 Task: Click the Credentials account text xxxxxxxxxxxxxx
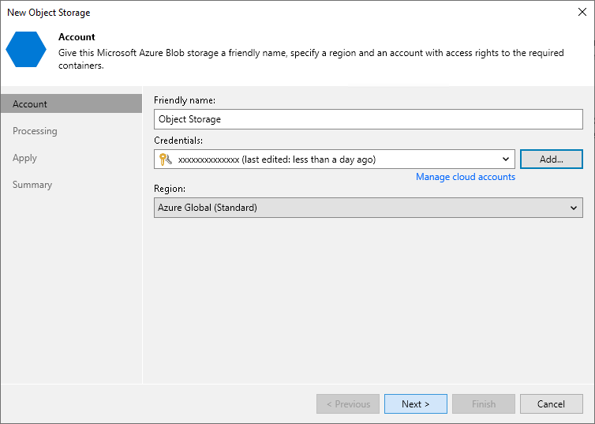[x=208, y=159]
